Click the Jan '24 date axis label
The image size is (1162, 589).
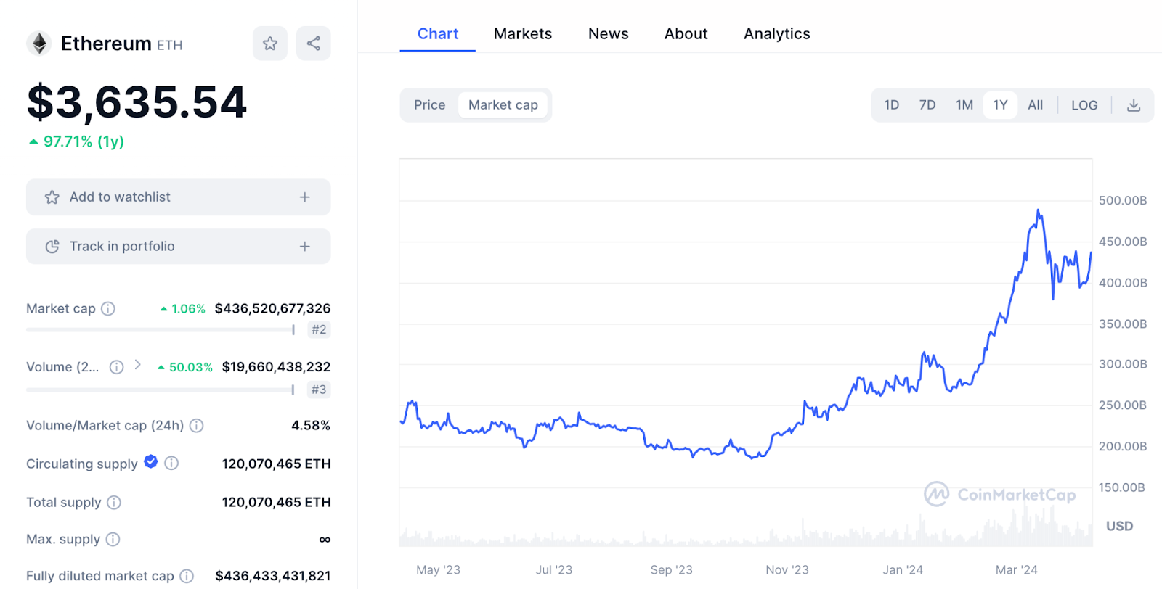(x=903, y=570)
